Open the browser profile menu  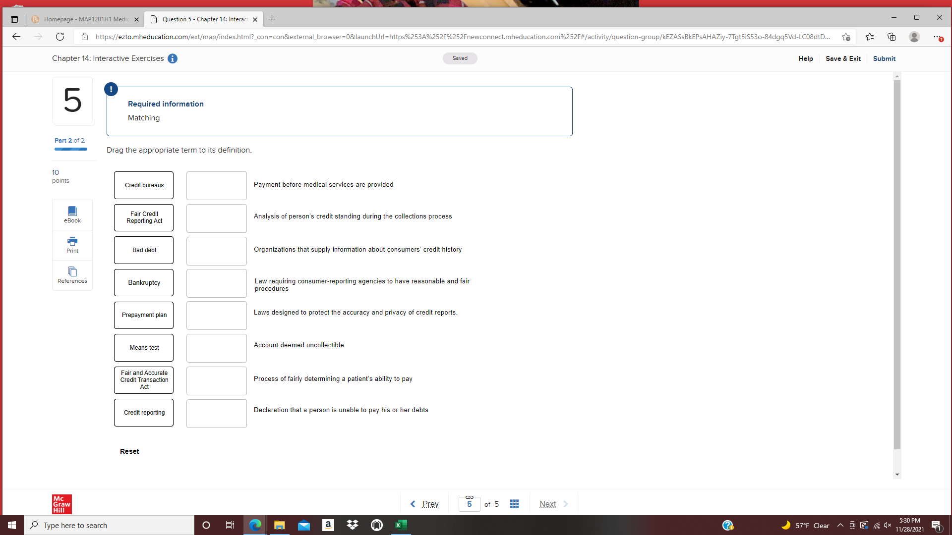click(914, 37)
